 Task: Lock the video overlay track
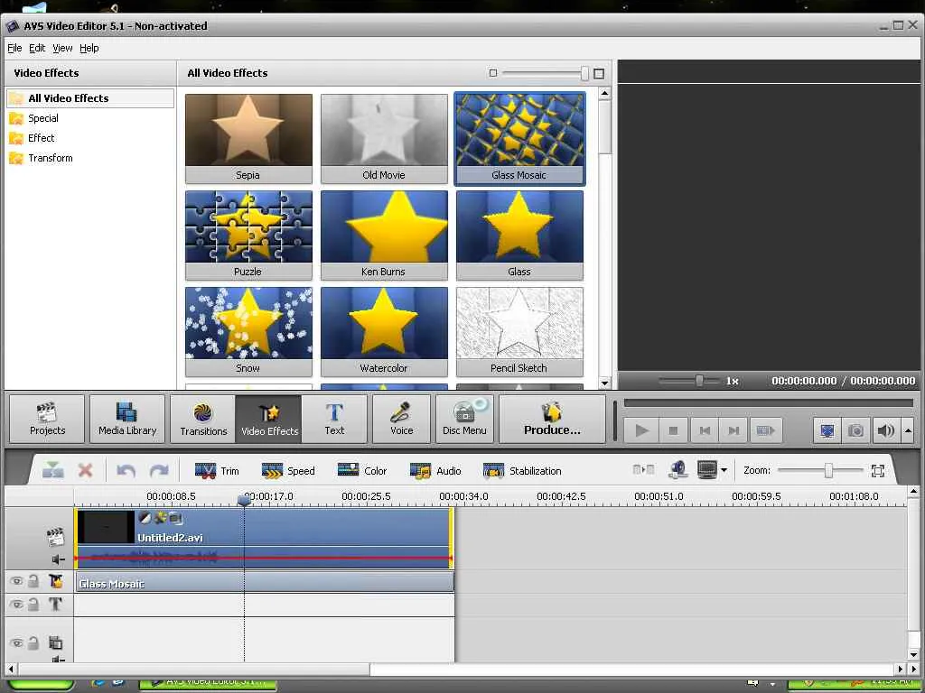[x=33, y=642]
